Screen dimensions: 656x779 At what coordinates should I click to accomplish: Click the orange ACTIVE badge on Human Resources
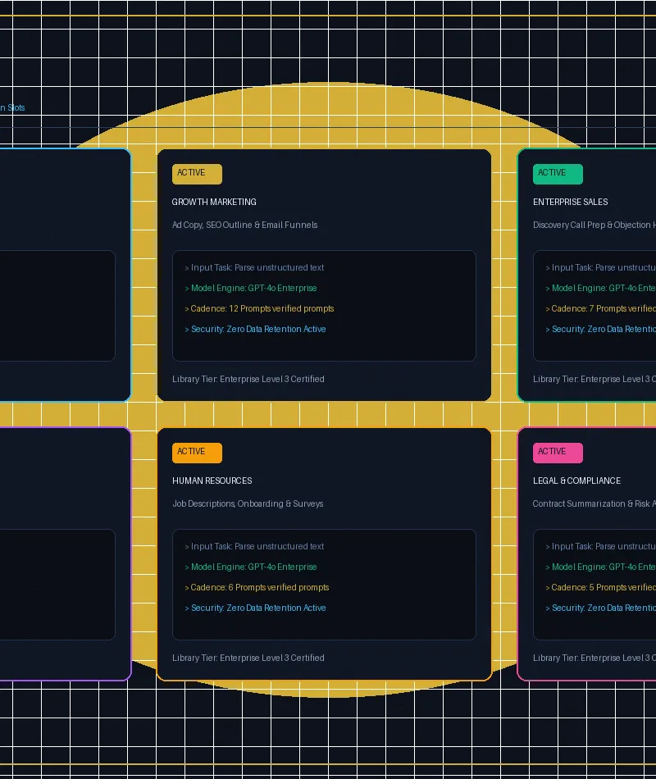coord(197,453)
